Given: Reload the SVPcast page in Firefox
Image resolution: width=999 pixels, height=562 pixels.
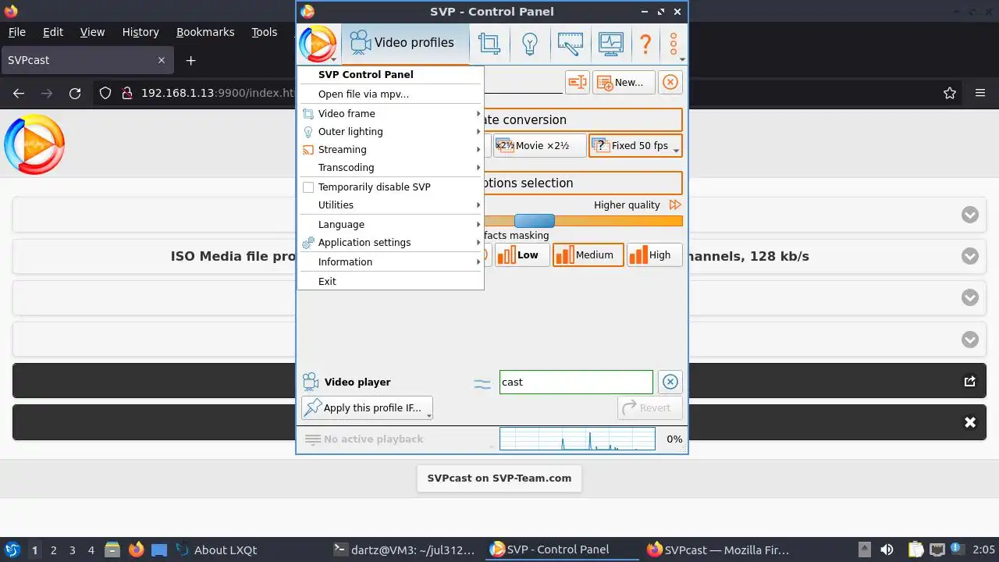Looking at the screenshot, I should (75, 93).
